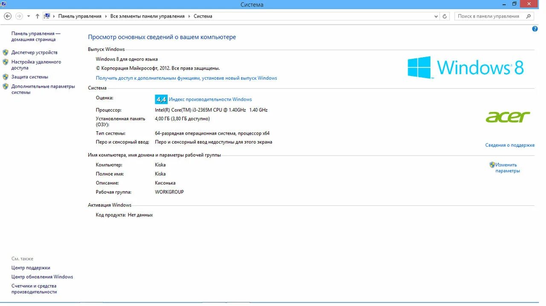The width and height of the screenshot is (546, 306).
Task: Expand arrow after 'Панель управления' breadcrumb
Action: click(106, 16)
